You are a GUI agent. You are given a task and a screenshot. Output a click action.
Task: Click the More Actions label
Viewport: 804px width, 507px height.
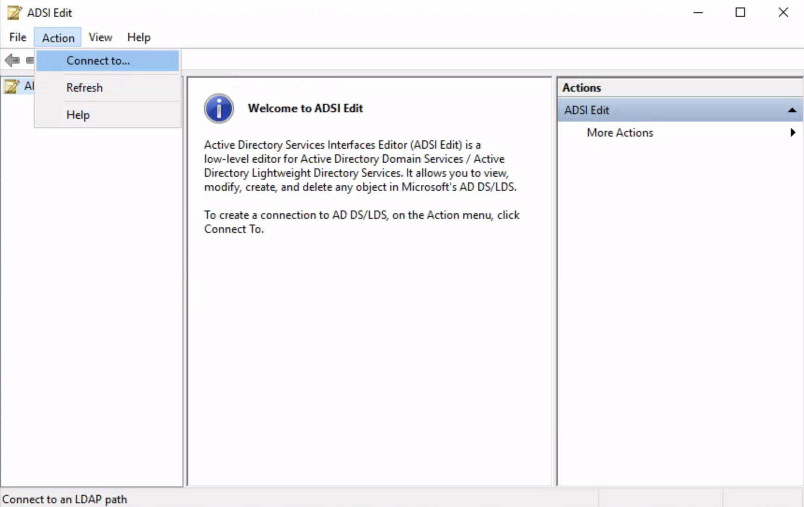(620, 133)
